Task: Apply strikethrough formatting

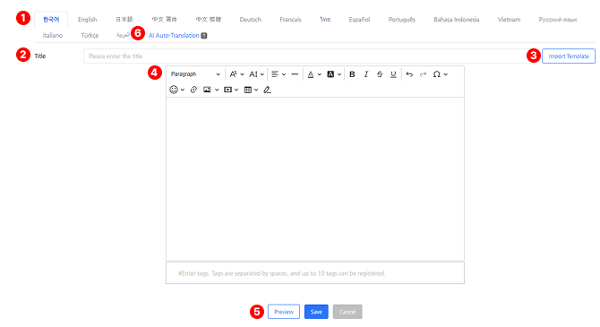Action: point(380,74)
